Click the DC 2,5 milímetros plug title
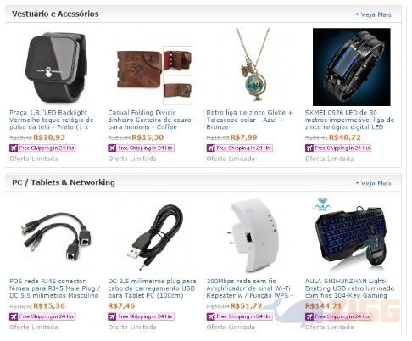Viewport: 412px width, 341px height. pos(152,288)
